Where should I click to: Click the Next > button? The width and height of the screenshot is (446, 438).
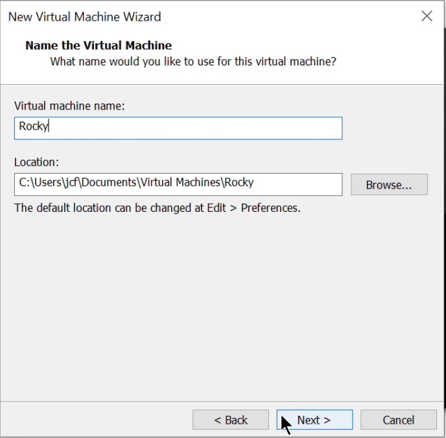(x=314, y=420)
